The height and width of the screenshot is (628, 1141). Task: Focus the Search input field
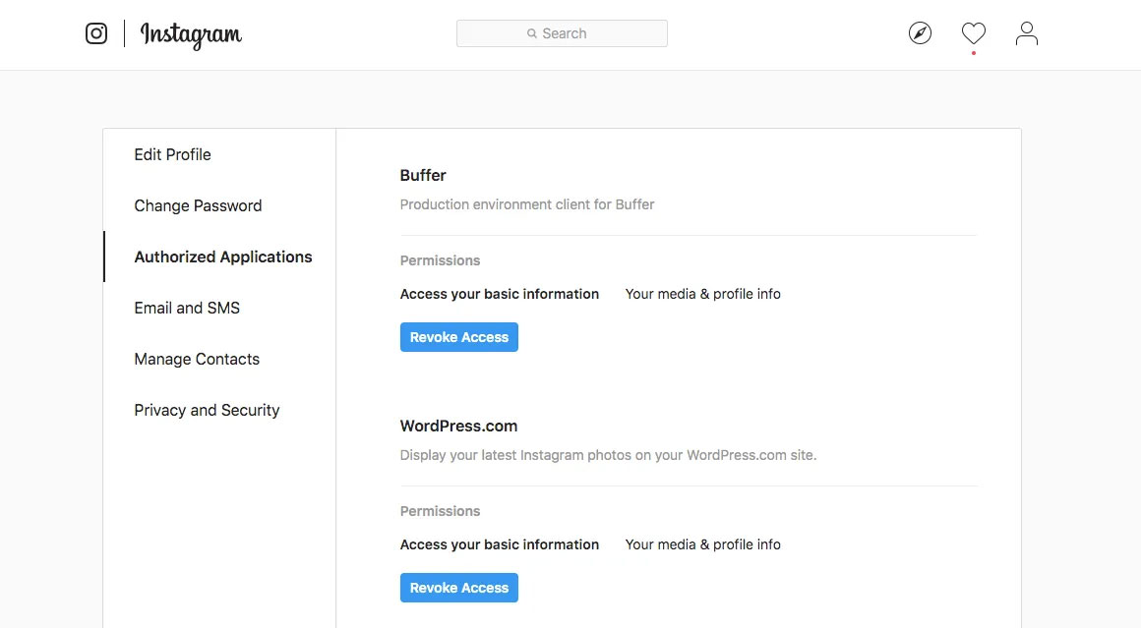point(562,33)
